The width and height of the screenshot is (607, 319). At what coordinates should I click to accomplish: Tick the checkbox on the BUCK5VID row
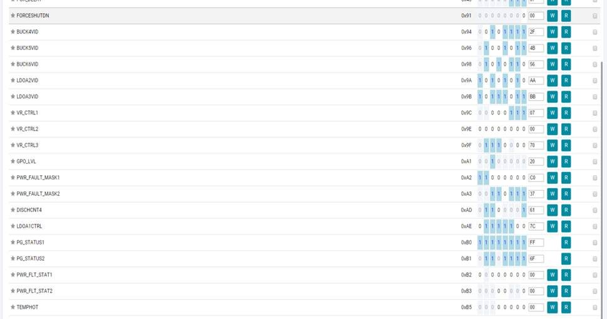[594, 48]
